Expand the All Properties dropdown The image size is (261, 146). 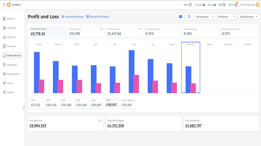point(205,17)
